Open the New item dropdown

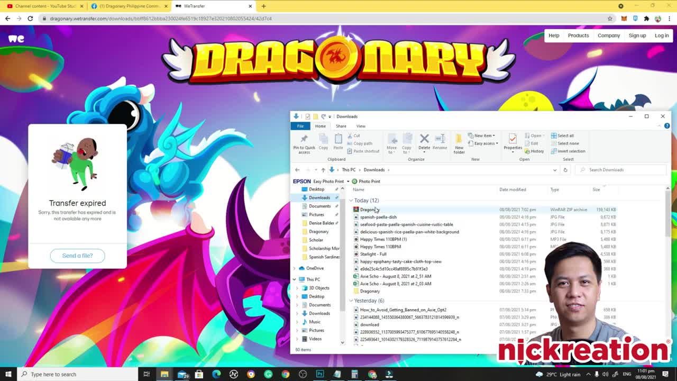coord(481,135)
